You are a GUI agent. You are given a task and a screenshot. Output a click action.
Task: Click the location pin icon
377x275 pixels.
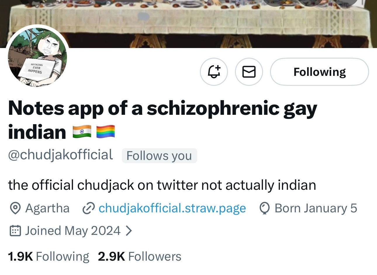[15, 208]
